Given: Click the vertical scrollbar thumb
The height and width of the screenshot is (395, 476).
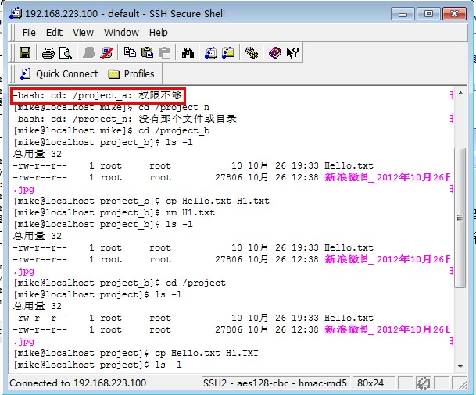Looking at the screenshot, I should point(460,217).
